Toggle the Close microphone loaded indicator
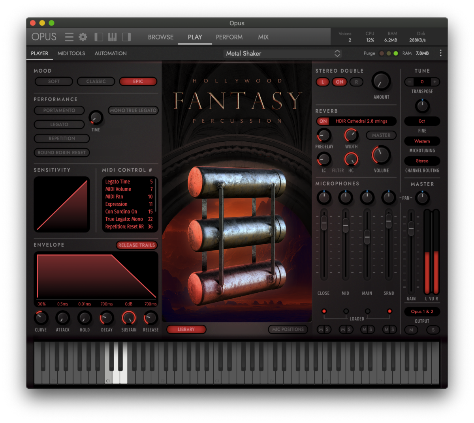The width and height of the screenshot is (474, 423). point(324,311)
